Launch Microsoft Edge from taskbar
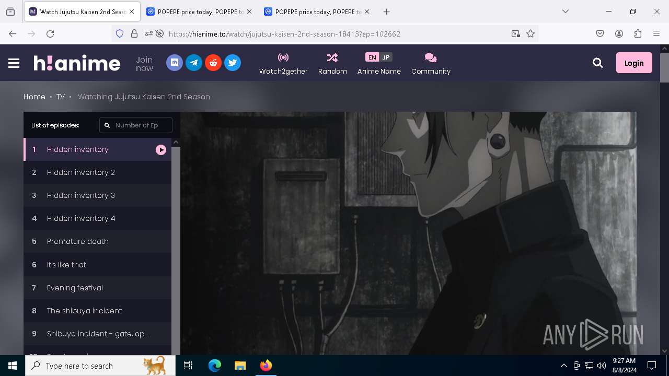 215,366
